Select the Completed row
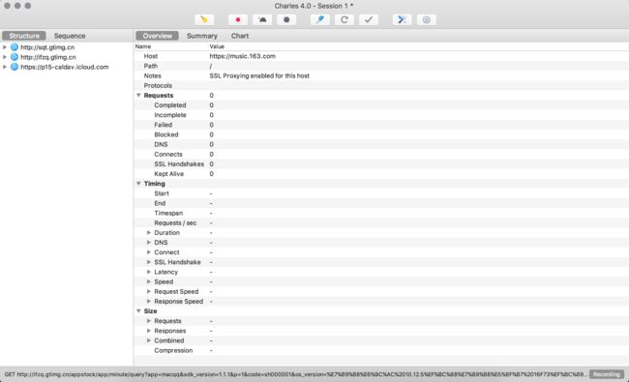Image resolution: width=629 pixels, height=382 pixels. 381,105
